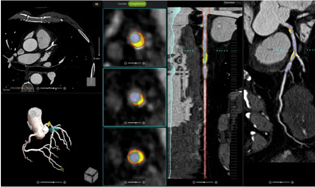Select the Diameter measurement option
The height and width of the screenshot is (187, 315).
[230, 3]
